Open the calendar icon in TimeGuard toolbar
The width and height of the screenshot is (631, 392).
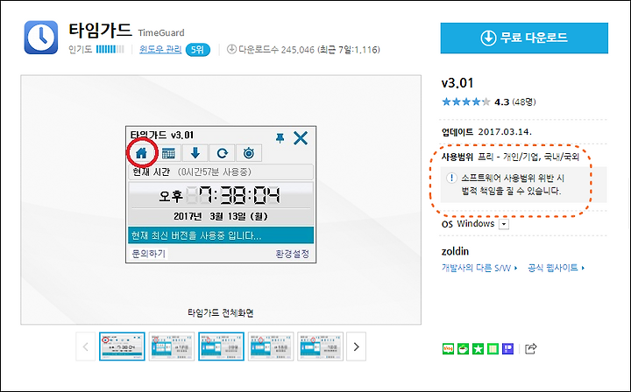tap(168, 153)
